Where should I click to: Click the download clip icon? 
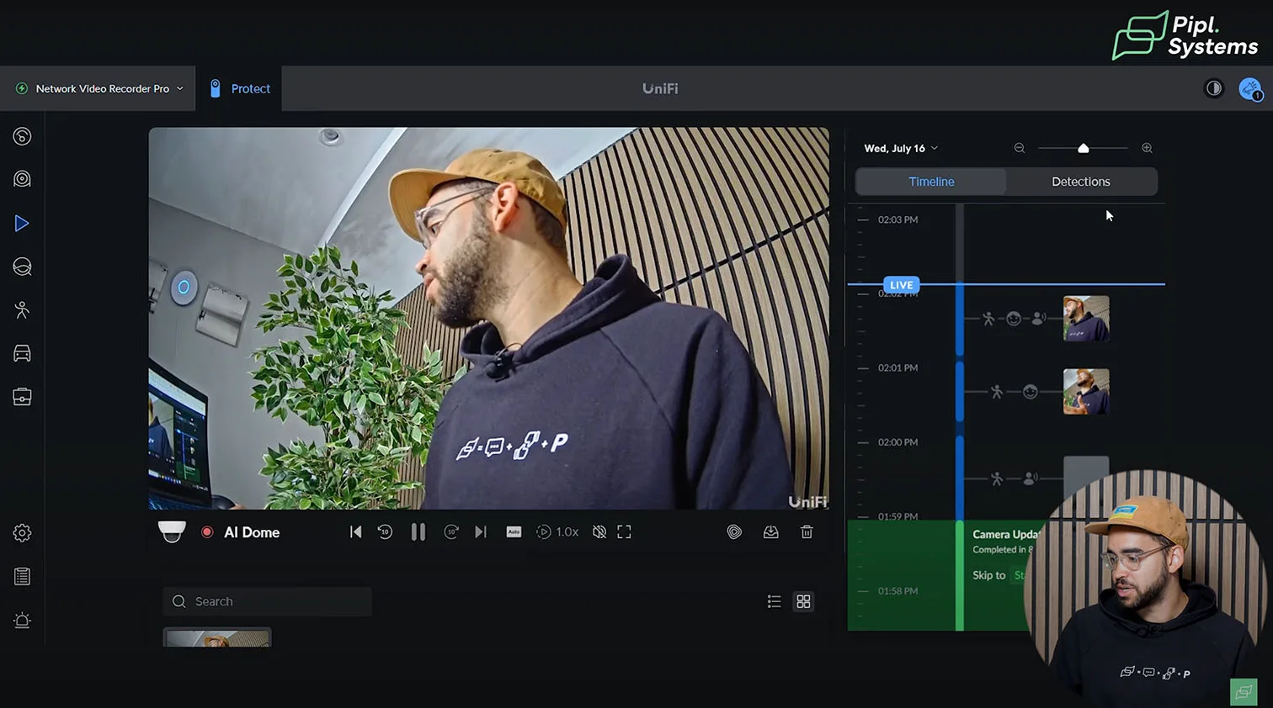[770, 532]
